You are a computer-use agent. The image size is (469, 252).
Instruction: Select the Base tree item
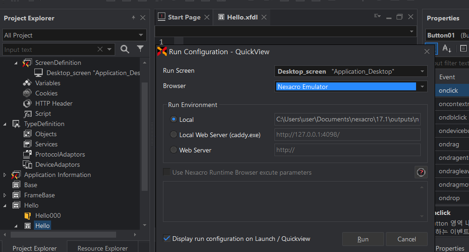coord(31,185)
